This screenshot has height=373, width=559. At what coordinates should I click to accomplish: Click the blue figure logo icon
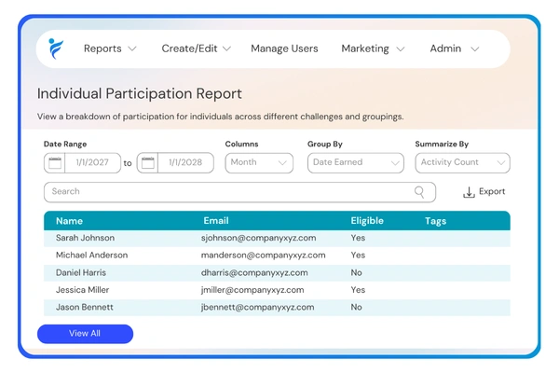pyautogui.click(x=56, y=48)
